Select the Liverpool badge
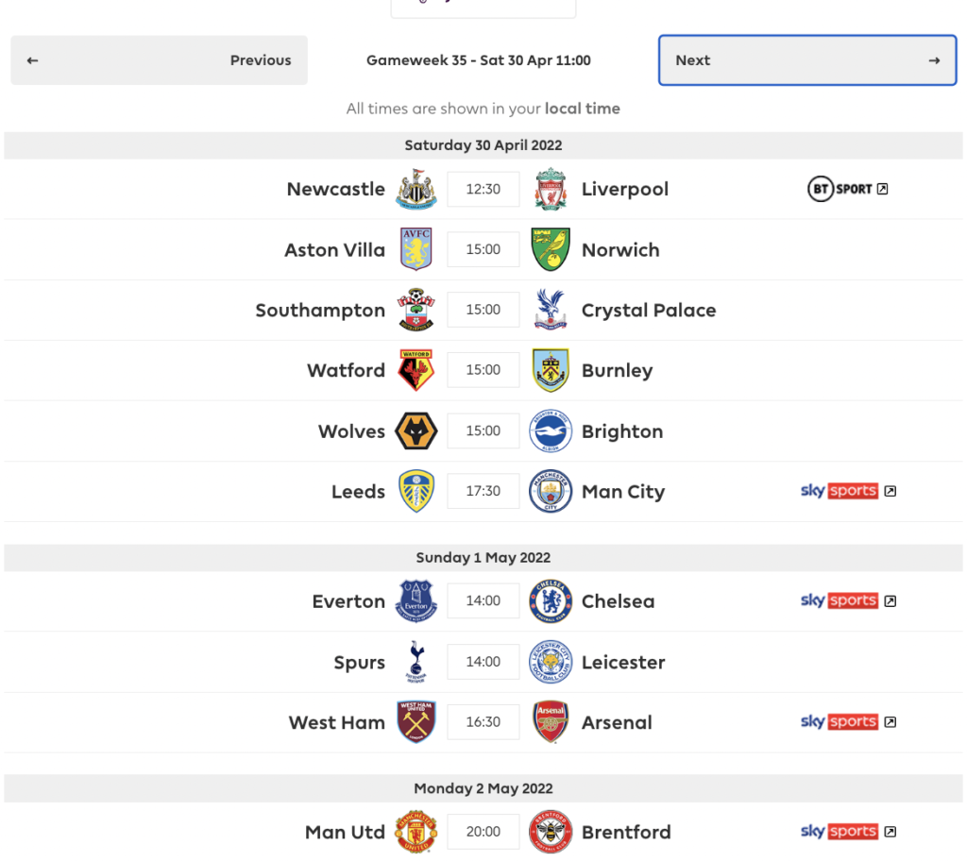Screen dimensions: 967x861 coord(551,189)
